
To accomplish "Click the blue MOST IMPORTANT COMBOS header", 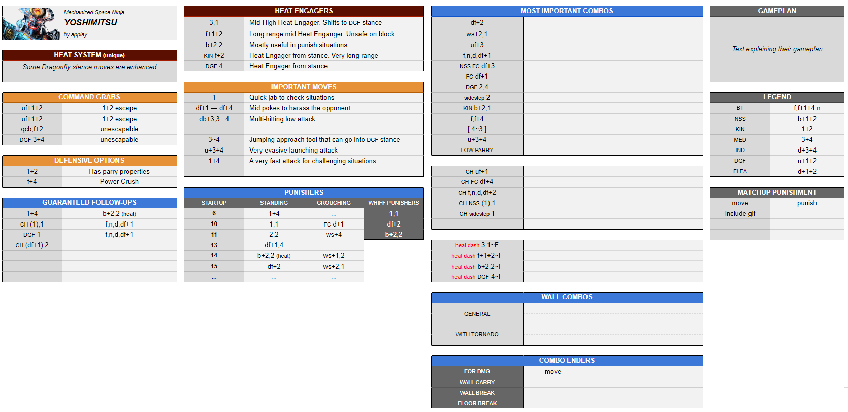I will point(567,11).
